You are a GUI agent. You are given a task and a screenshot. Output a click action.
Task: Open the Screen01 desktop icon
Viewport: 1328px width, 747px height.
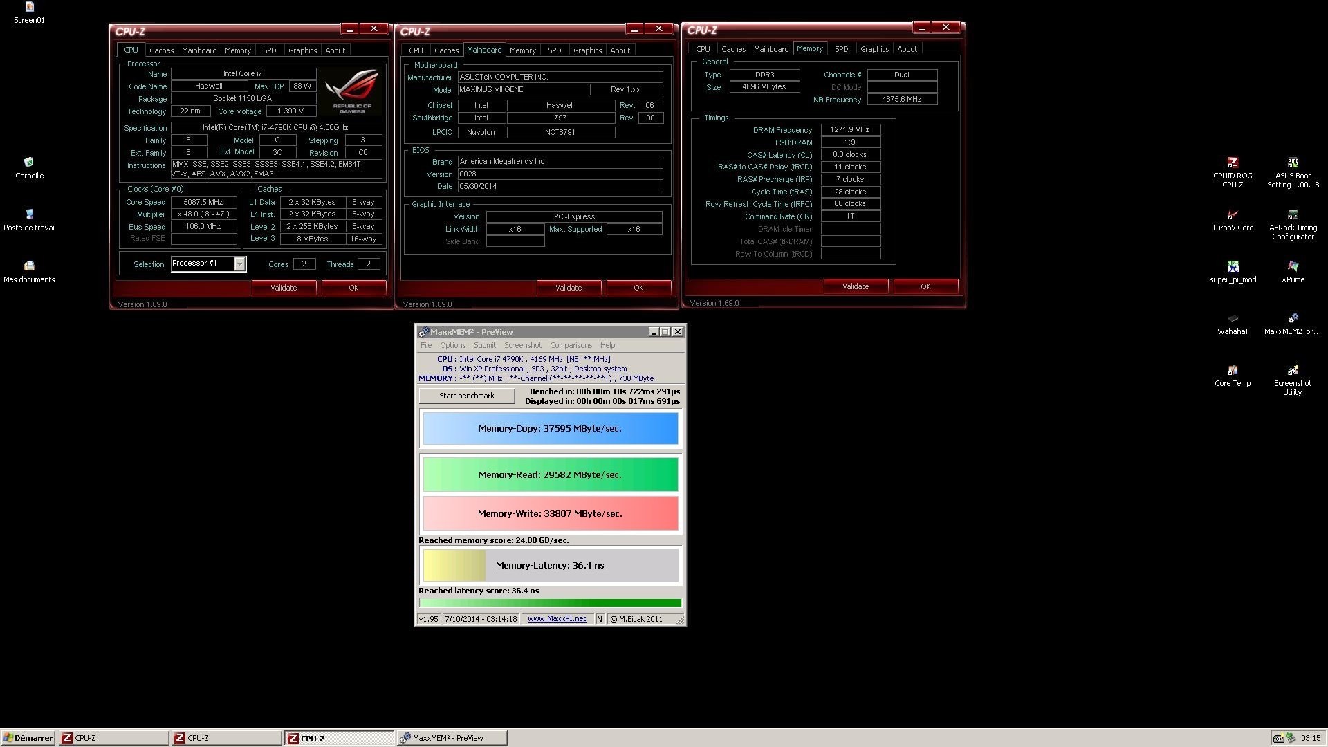pyautogui.click(x=29, y=12)
